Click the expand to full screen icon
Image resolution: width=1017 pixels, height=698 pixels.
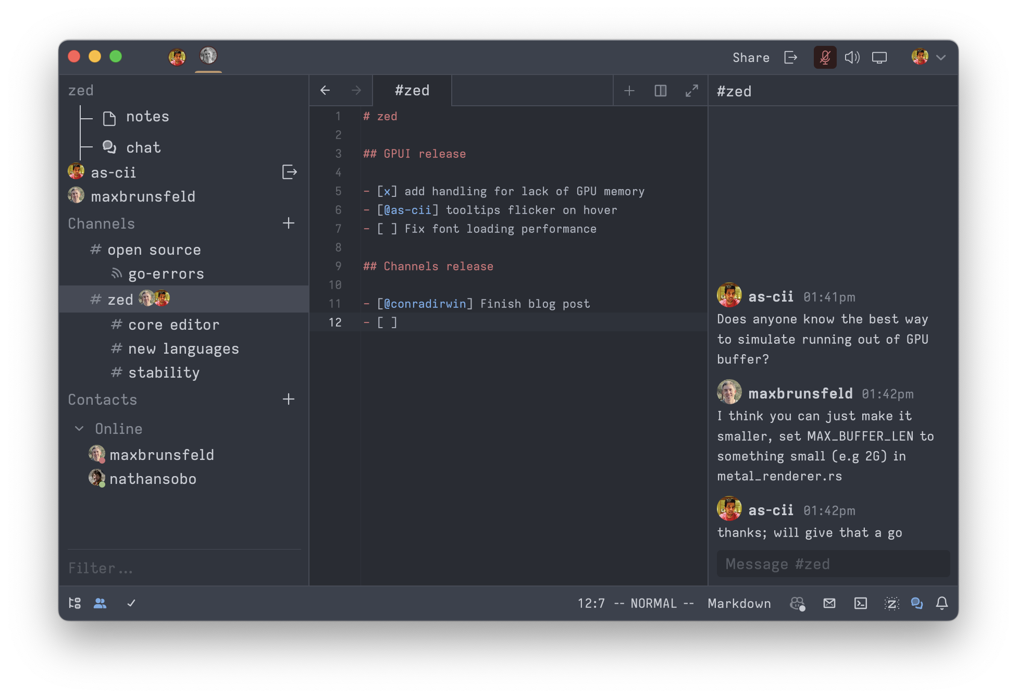(x=690, y=91)
